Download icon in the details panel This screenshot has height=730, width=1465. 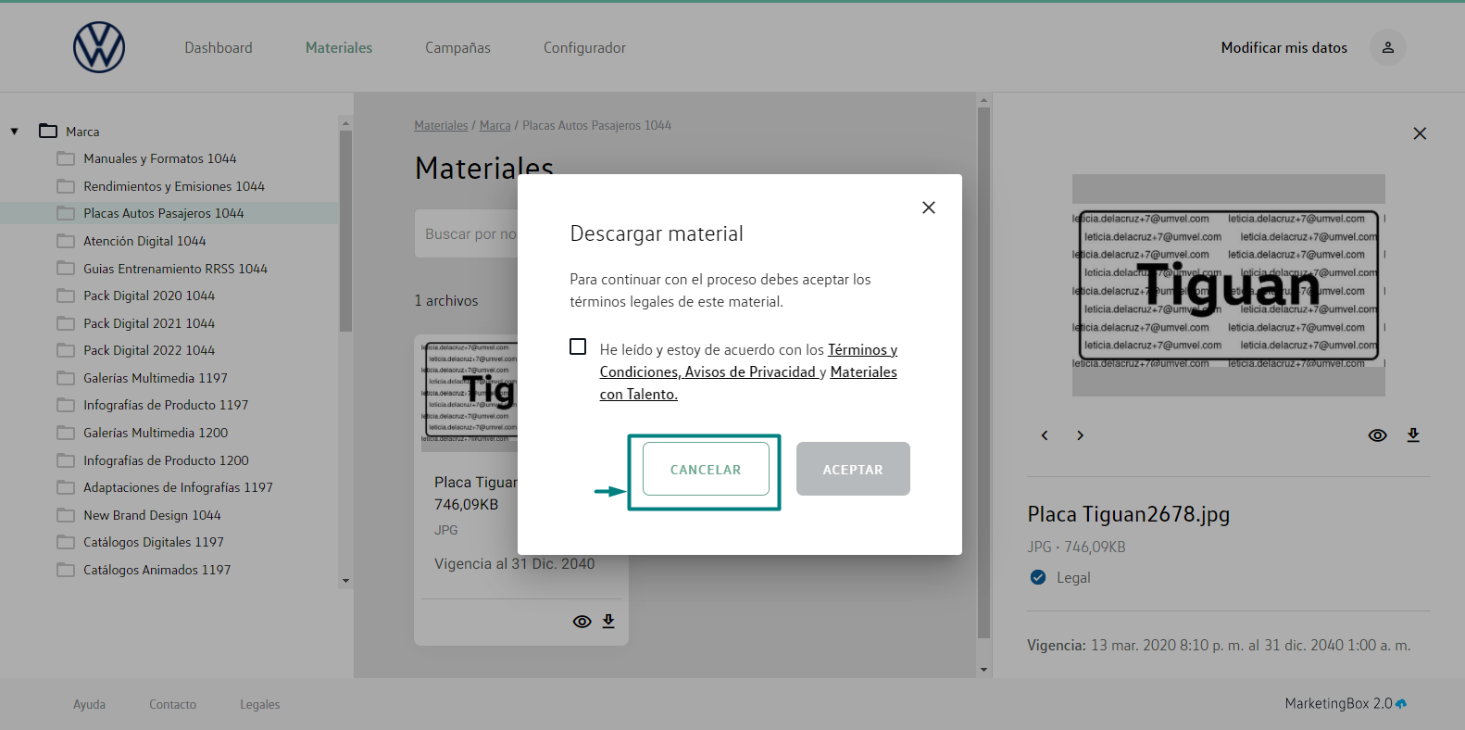tap(1413, 434)
